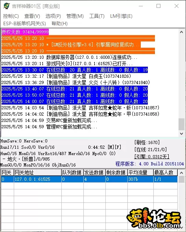Click the gateway table scroll-up arrow
186x232 pixels.
click(181, 173)
